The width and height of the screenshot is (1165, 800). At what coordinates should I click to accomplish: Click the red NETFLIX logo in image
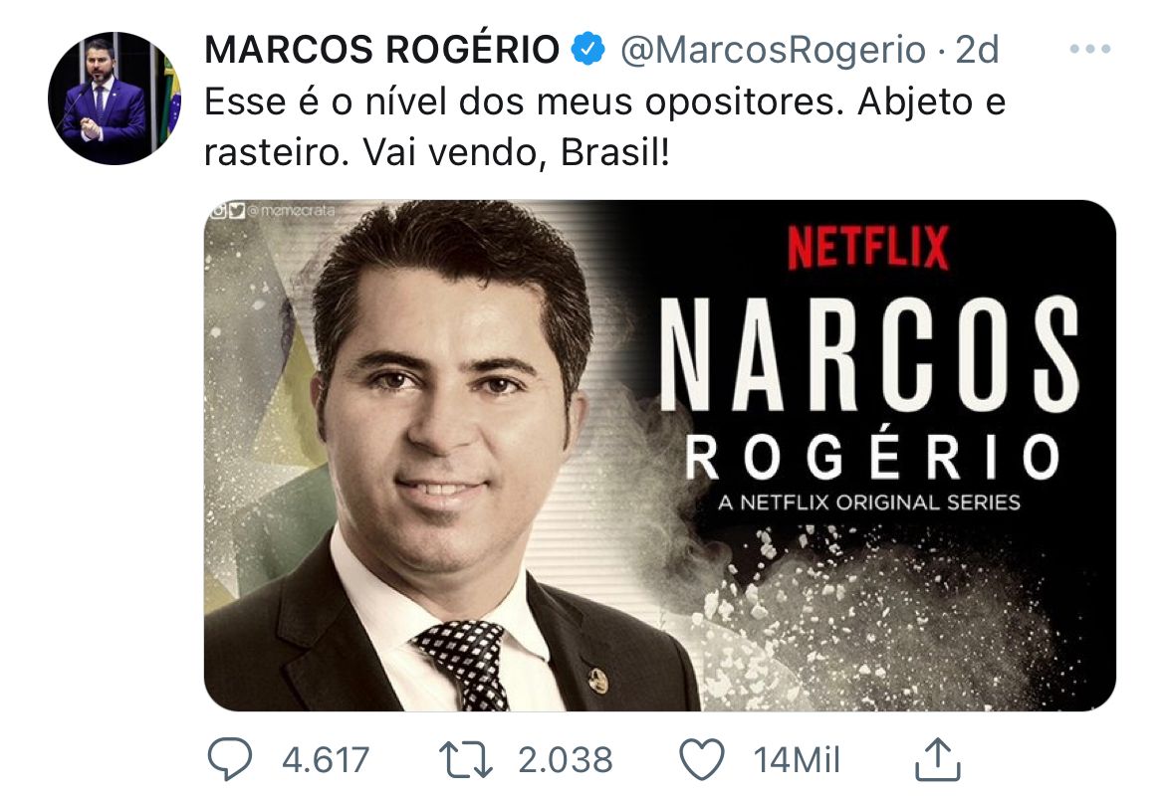[868, 248]
